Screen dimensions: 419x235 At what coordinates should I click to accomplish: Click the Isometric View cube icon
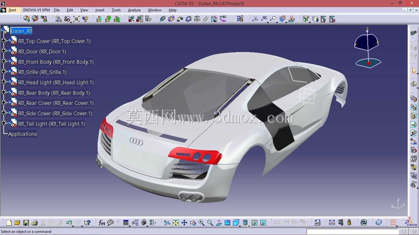[x=235, y=223]
